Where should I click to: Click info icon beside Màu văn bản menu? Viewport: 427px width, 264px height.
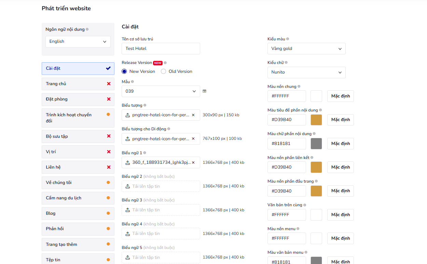[x=306, y=252]
